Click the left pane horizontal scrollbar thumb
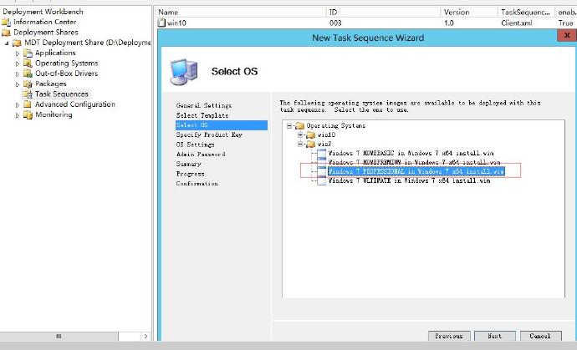Image resolution: width=577 pixels, height=350 pixels. click(x=59, y=336)
